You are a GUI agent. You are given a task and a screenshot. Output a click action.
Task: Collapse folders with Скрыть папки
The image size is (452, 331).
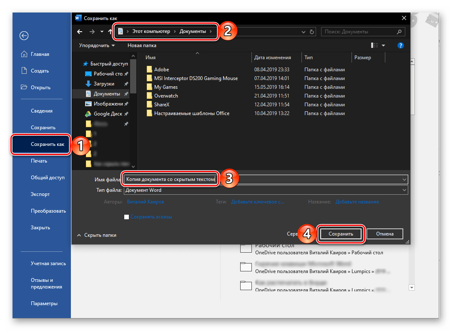[x=96, y=235]
